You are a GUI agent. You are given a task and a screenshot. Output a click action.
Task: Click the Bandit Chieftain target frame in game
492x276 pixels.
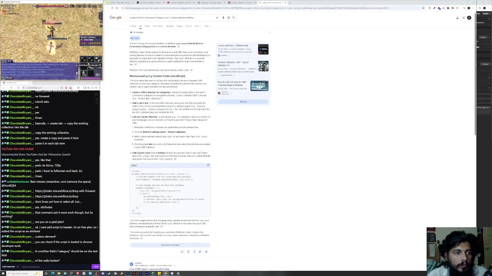click(x=91, y=41)
